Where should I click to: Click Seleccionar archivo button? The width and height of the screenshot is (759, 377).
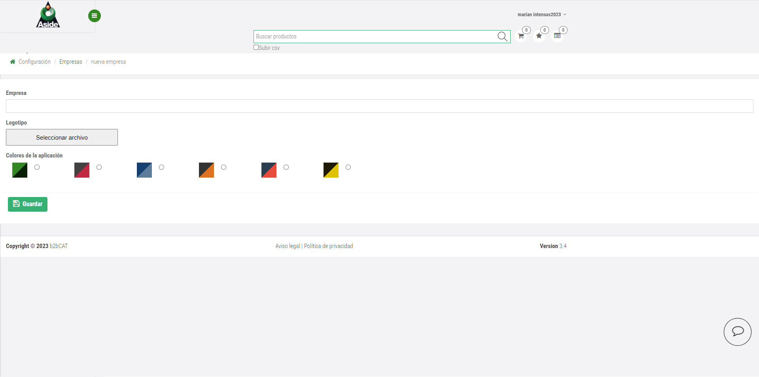pos(62,137)
